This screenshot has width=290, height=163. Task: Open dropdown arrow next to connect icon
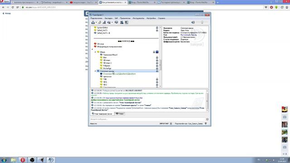96,23
